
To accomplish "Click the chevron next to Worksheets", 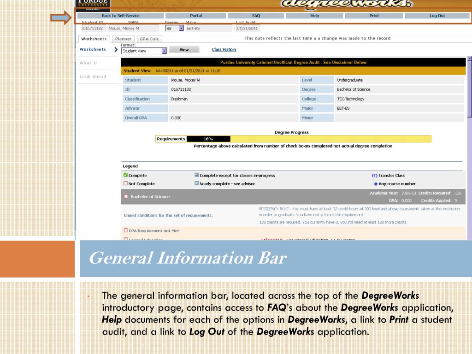I will [116, 49].
